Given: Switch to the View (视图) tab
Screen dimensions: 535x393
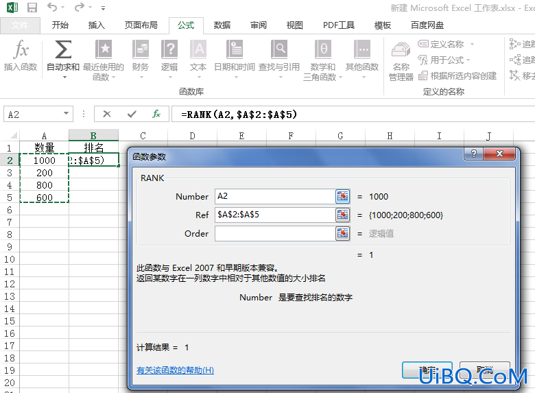Looking at the screenshot, I should pos(294,25).
